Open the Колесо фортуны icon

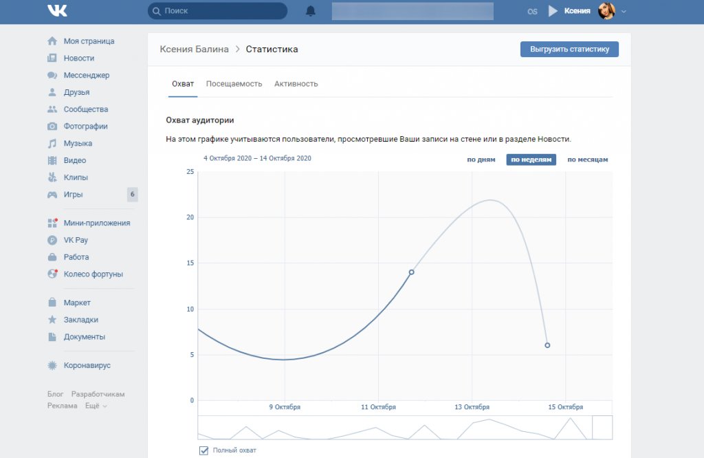pos(52,274)
